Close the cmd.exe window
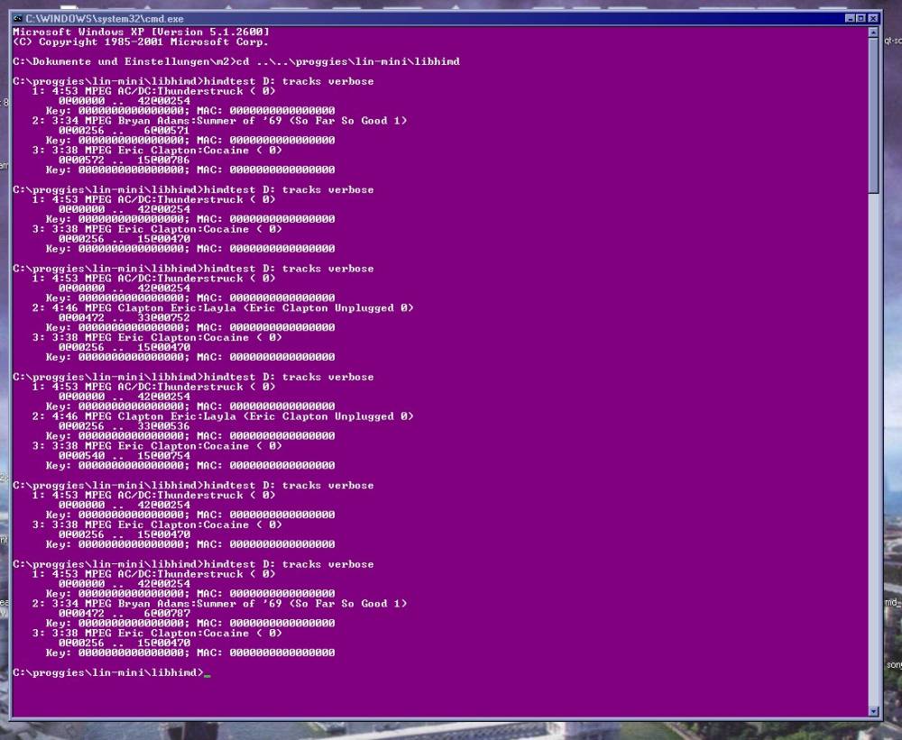Screen dimensions: 902x740 click(x=872, y=18)
